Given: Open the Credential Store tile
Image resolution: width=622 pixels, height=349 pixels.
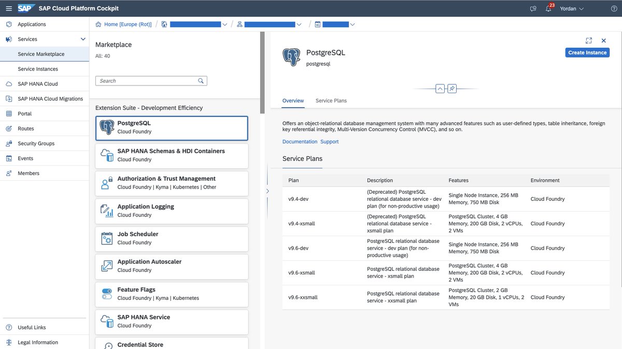Looking at the screenshot, I should coord(172,343).
